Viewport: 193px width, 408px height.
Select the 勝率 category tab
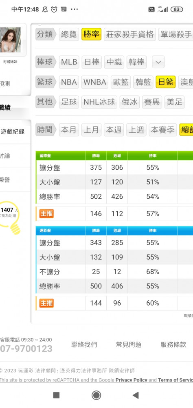tap(92, 34)
